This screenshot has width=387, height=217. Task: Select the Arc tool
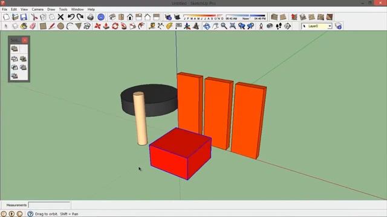coord(70,26)
